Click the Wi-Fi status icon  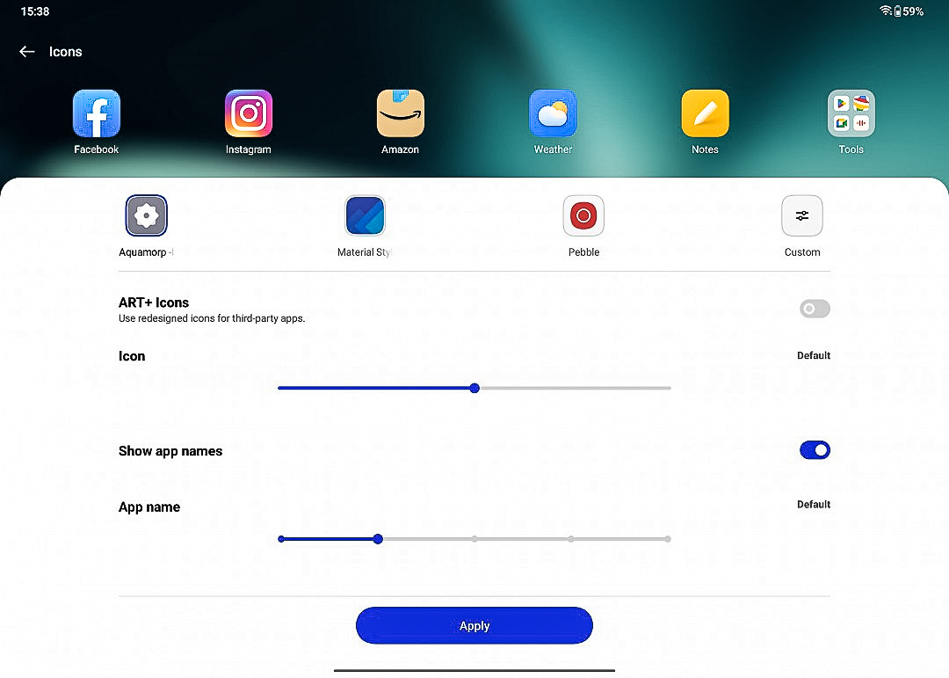[x=886, y=11]
